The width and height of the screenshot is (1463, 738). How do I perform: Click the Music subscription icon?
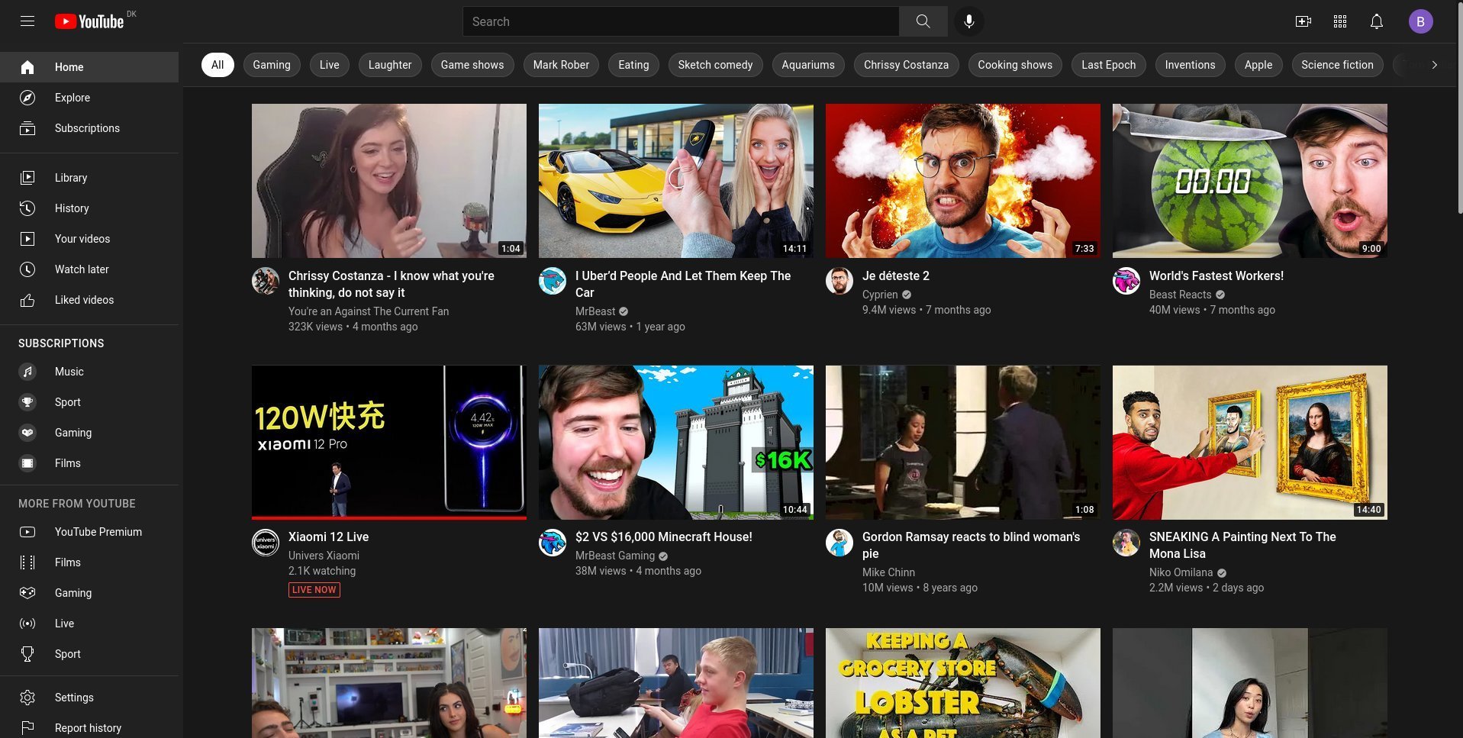27,372
